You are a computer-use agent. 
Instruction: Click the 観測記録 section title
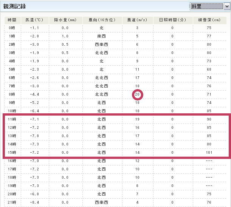[15, 7]
